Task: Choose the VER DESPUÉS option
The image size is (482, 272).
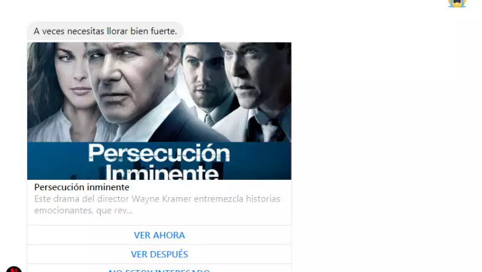Action: [159, 254]
